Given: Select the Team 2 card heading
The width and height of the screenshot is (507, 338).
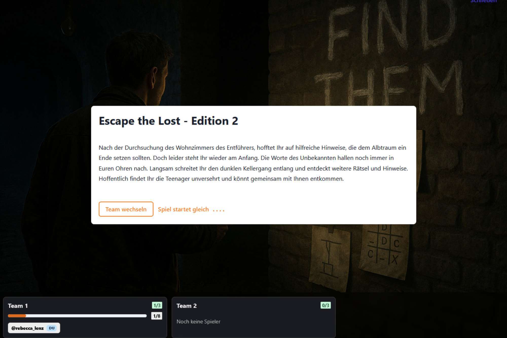Looking at the screenshot, I should pos(187,306).
